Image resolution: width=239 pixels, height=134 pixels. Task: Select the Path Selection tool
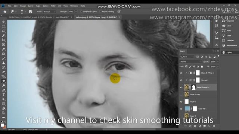(3, 99)
